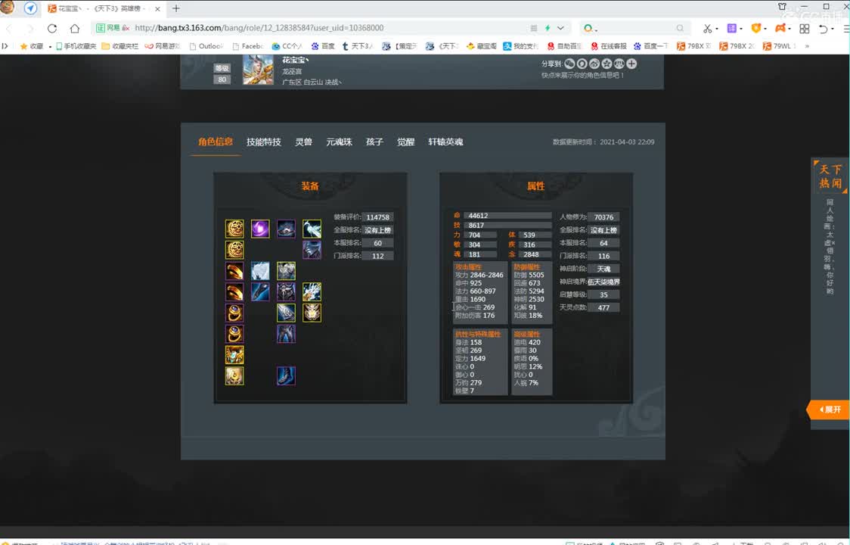
Task: Click the 天下热闻 side banner
Action: coord(830,176)
